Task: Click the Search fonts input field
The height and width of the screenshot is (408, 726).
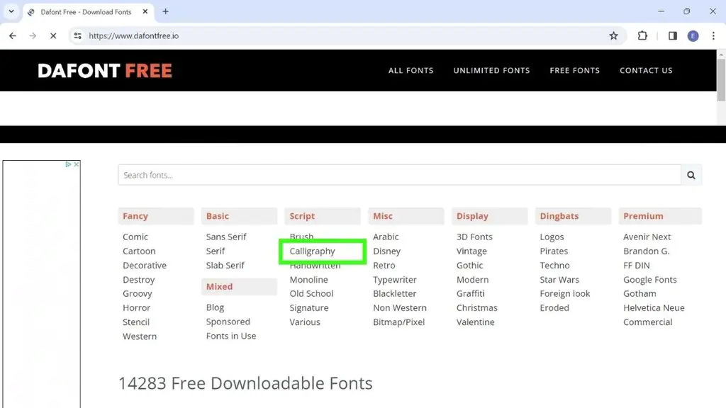Action: point(398,175)
